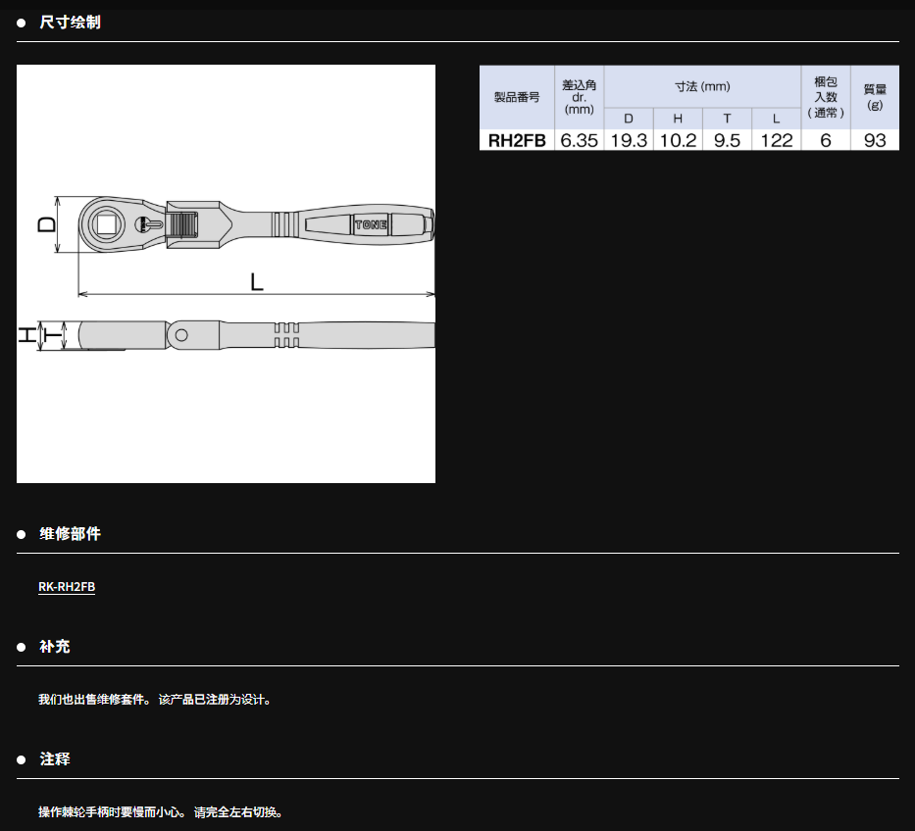Select the 122 length value
915x831 pixels.
[x=776, y=140]
